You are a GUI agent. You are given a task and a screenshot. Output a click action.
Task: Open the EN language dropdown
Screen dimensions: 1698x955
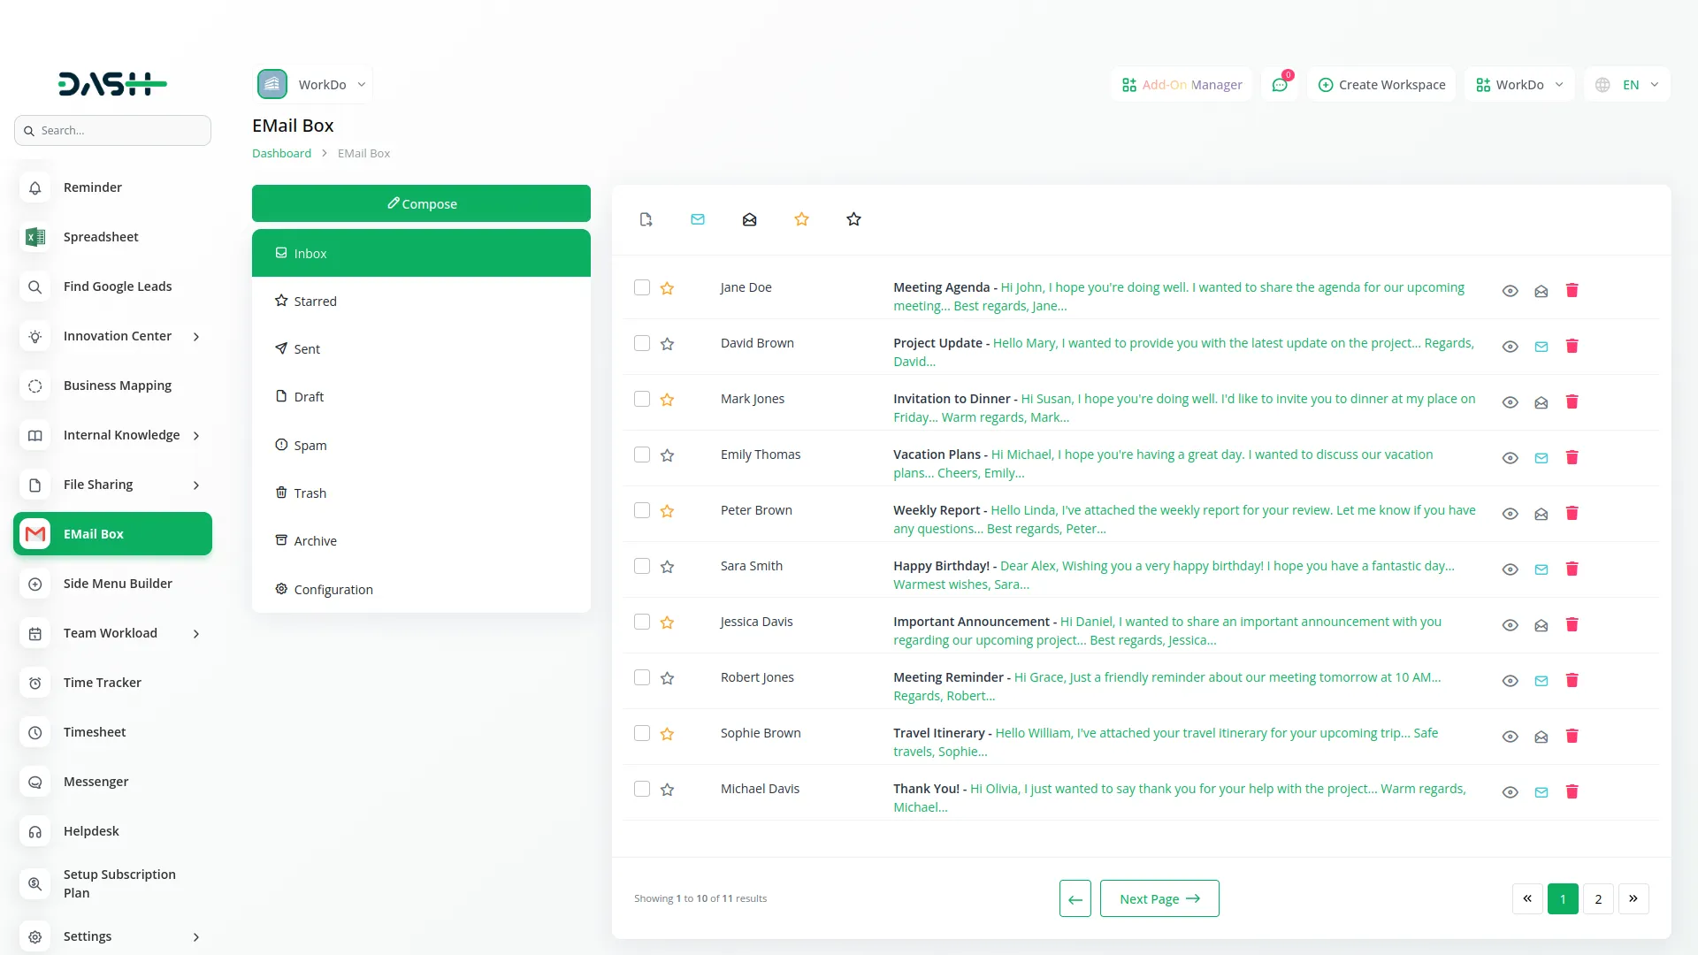coord(1625,84)
